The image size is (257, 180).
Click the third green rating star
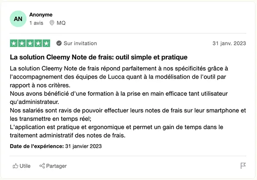point(30,43)
